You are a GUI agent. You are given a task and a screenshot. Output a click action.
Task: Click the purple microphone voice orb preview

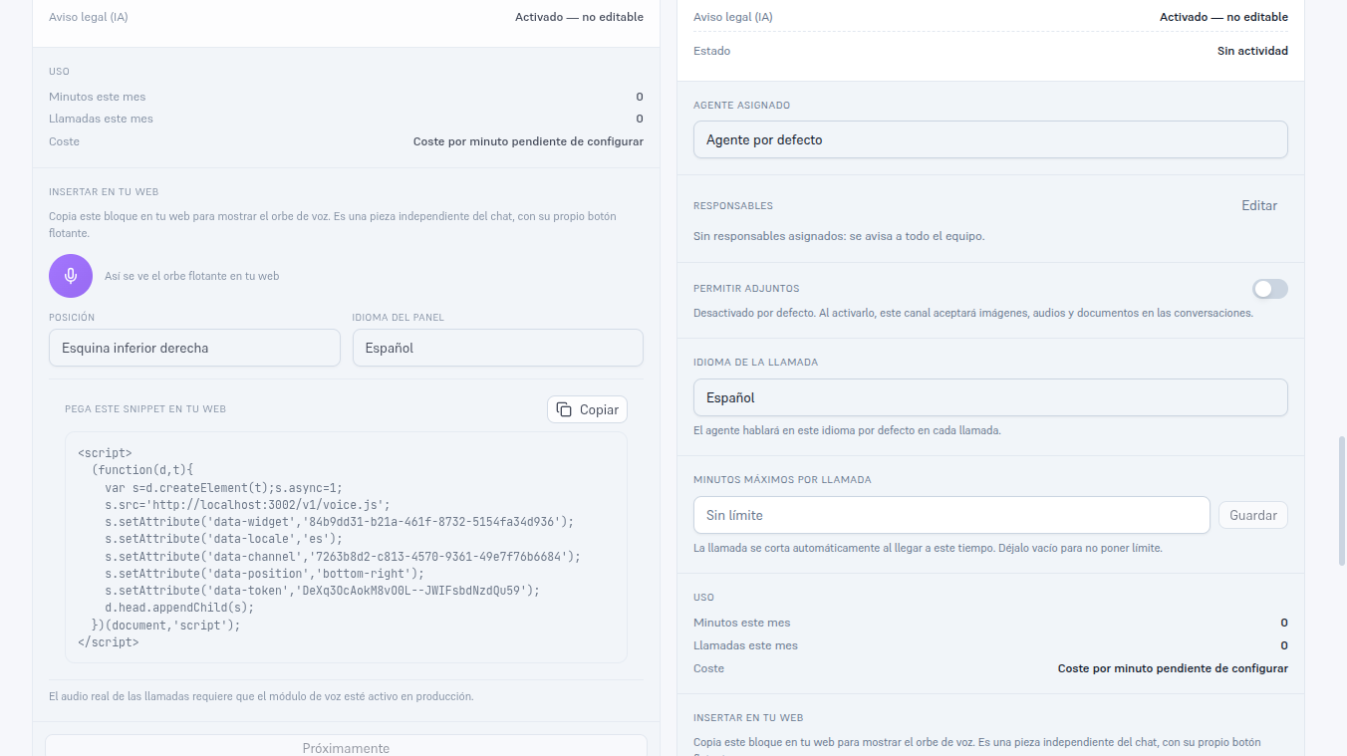point(71,276)
